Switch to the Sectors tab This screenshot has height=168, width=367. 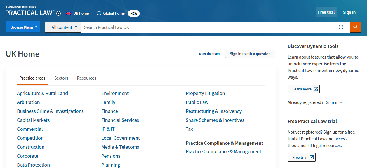point(61,78)
